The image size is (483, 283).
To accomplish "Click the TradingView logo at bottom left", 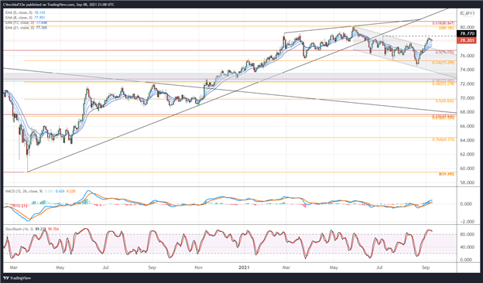I will 17,278.
